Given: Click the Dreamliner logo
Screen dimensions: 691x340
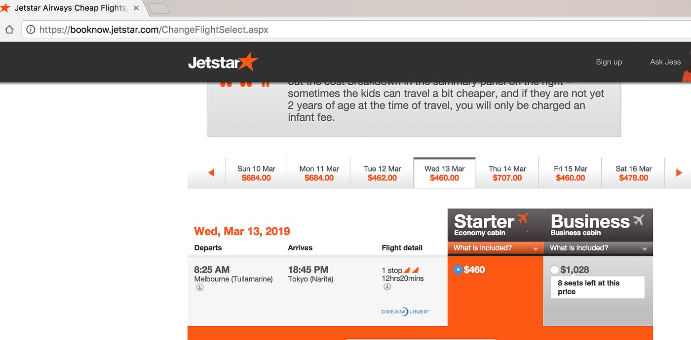Looking at the screenshot, I should click(x=405, y=311).
